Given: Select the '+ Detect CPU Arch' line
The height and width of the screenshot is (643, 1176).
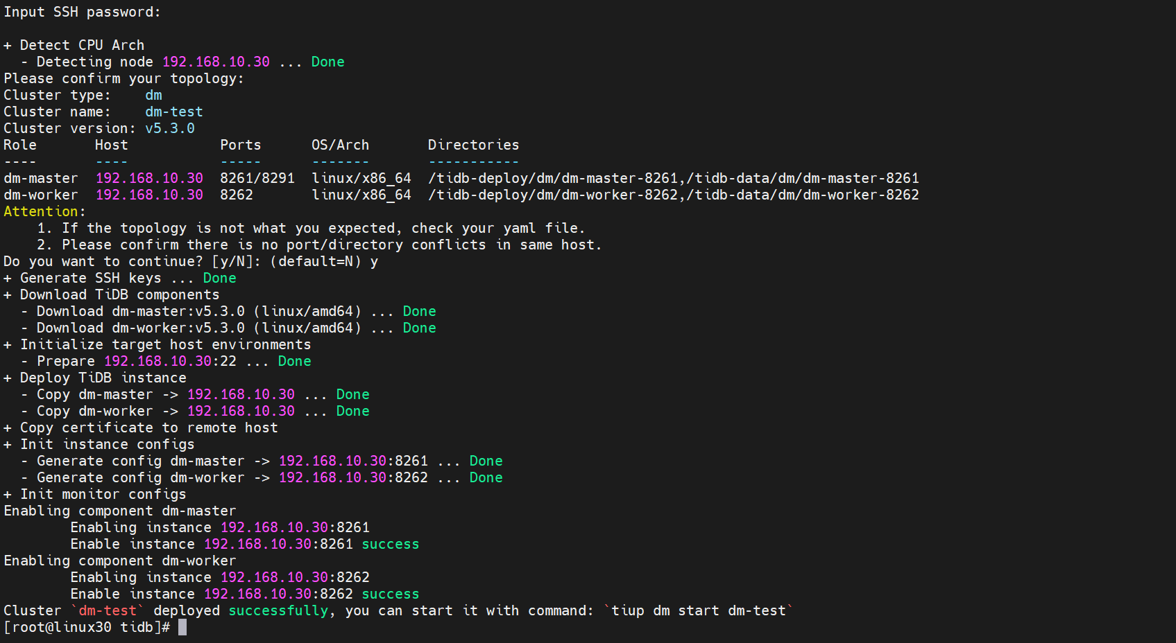Looking at the screenshot, I should pos(74,45).
